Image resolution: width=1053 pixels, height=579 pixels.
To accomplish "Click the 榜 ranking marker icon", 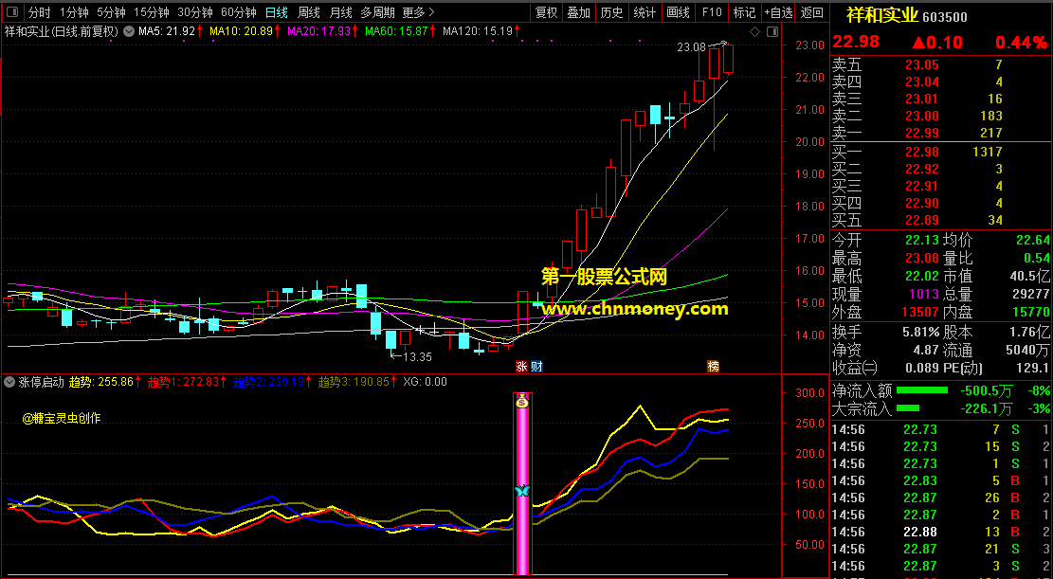I will (x=713, y=366).
